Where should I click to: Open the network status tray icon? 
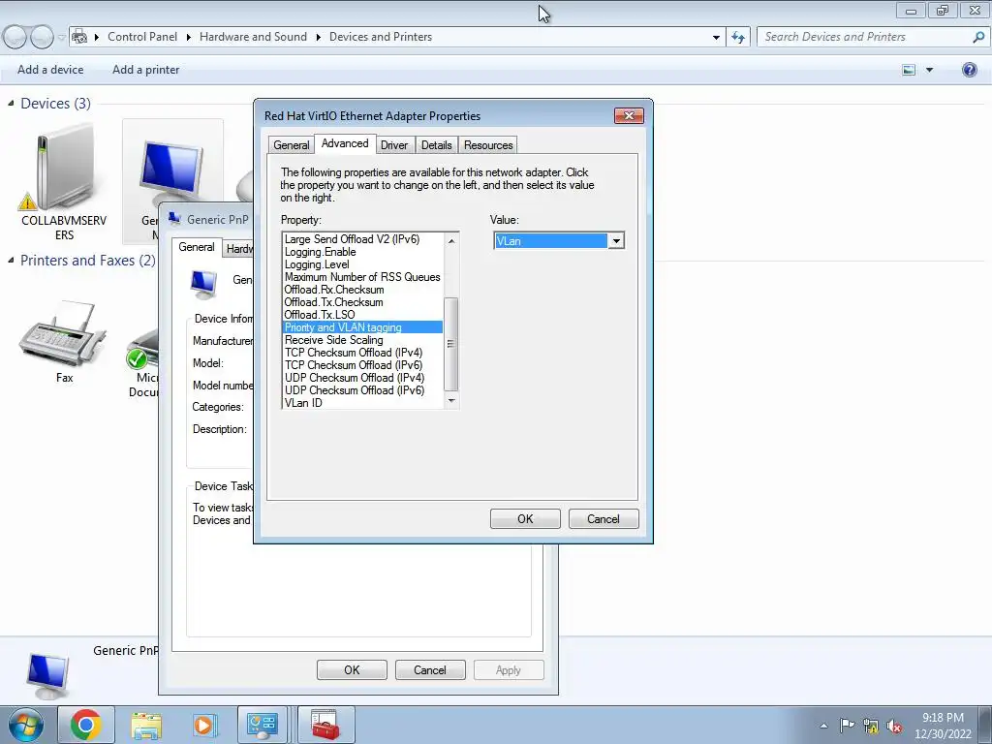click(871, 726)
